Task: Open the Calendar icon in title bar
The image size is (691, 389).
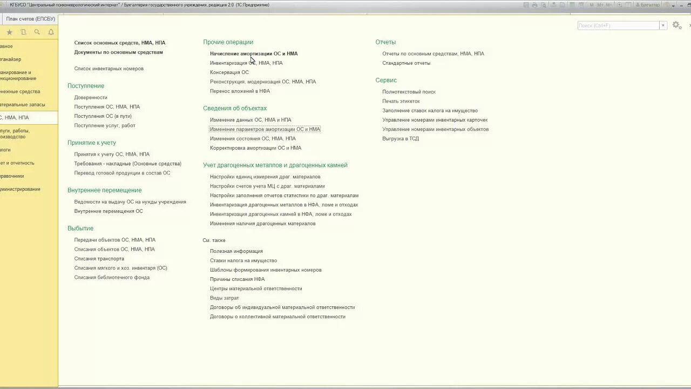Action: tap(581, 5)
